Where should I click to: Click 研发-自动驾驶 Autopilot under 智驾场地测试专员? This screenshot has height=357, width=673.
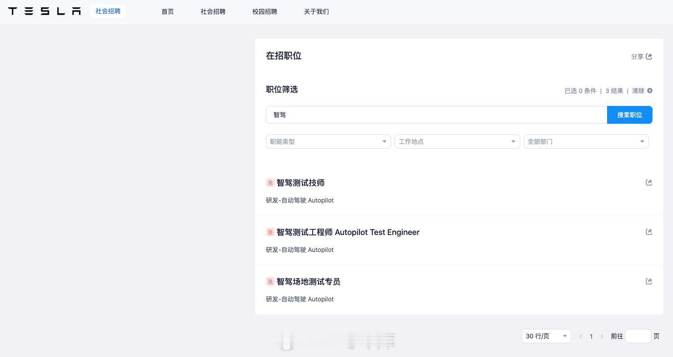(x=300, y=299)
